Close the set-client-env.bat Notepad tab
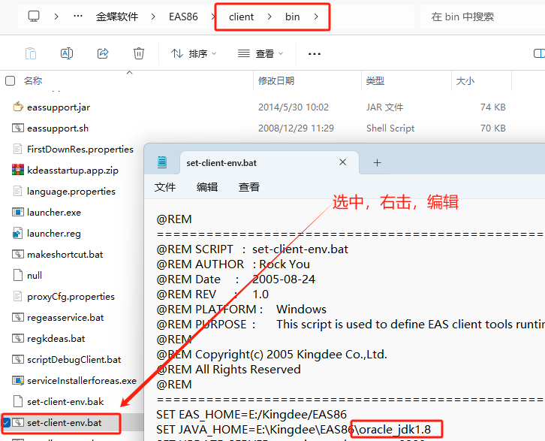The width and height of the screenshot is (545, 441). tap(343, 162)
